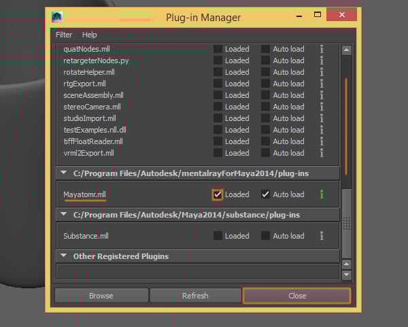This screenshot has height=327, width=408.
Task: Enable Loaded checkbox for Substance.mll
Action: coord(218,236)
